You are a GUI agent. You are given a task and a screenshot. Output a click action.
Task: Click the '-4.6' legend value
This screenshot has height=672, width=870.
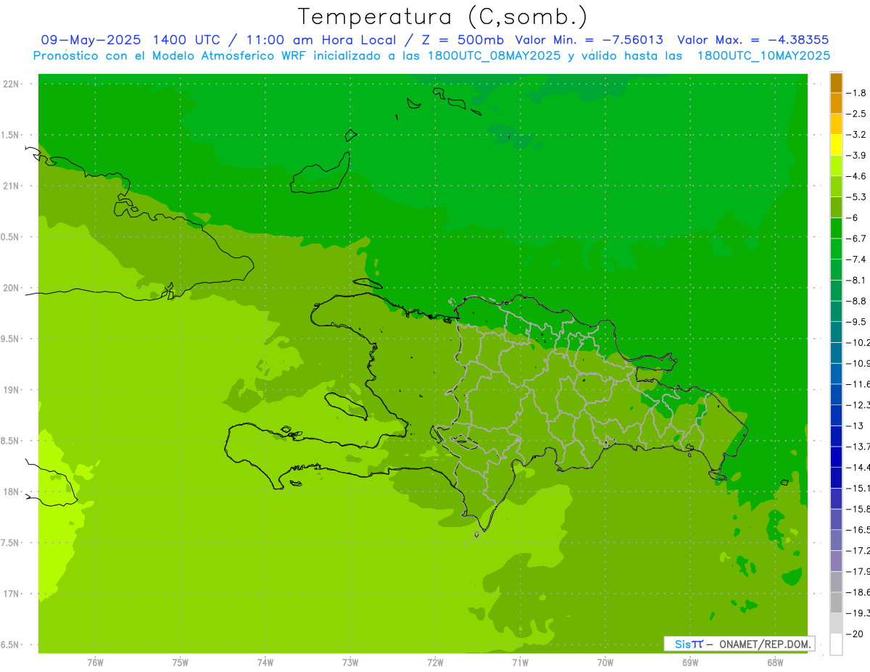click(x=856, y=176)
